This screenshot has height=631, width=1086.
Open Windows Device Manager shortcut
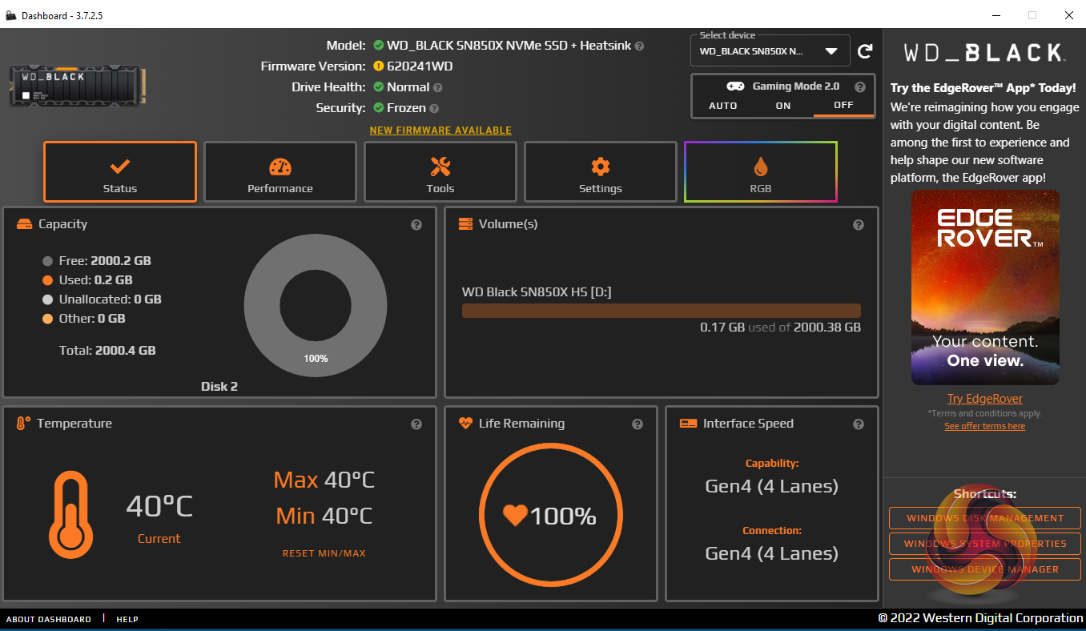point(985,569)
